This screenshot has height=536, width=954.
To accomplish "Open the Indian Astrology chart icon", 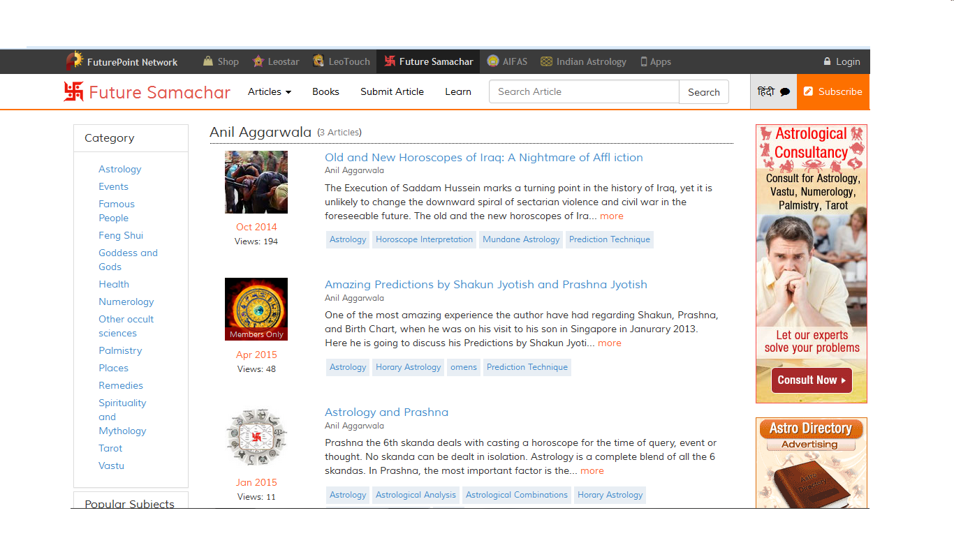I will click(x=546, y=61).
